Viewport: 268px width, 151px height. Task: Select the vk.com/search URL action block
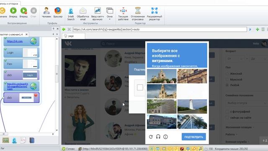(x=21, y=86)
